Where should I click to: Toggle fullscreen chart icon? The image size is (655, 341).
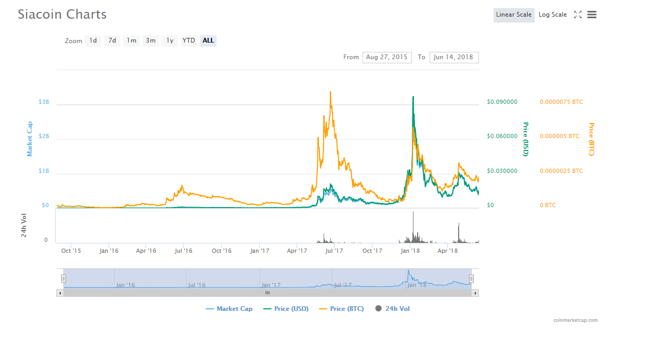[x=578, y=15]
